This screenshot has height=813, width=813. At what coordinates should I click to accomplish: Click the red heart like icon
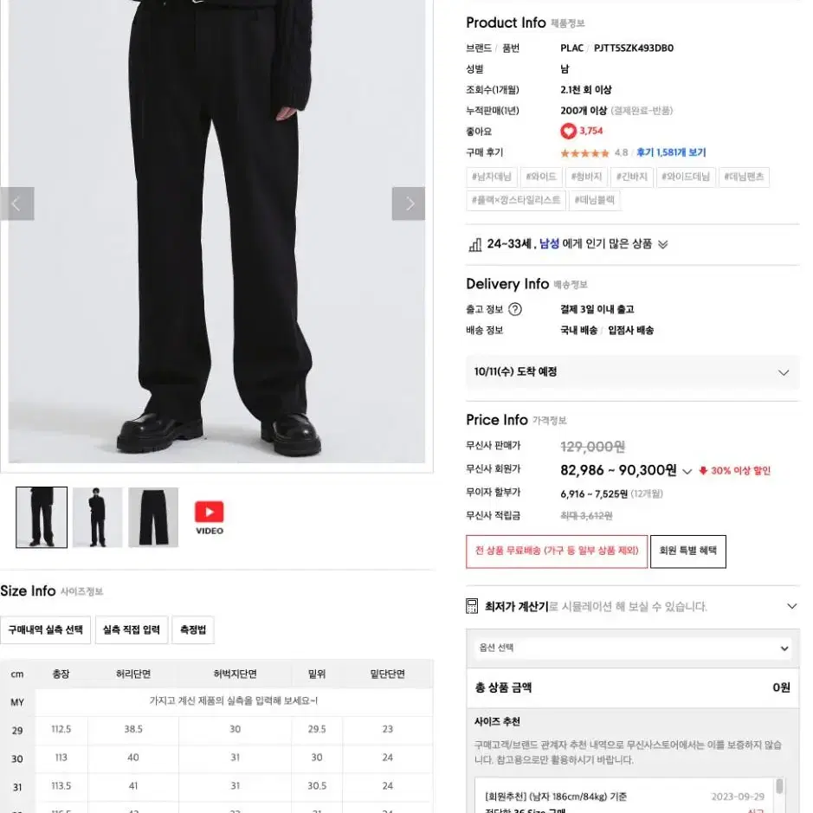click(568, 131)
